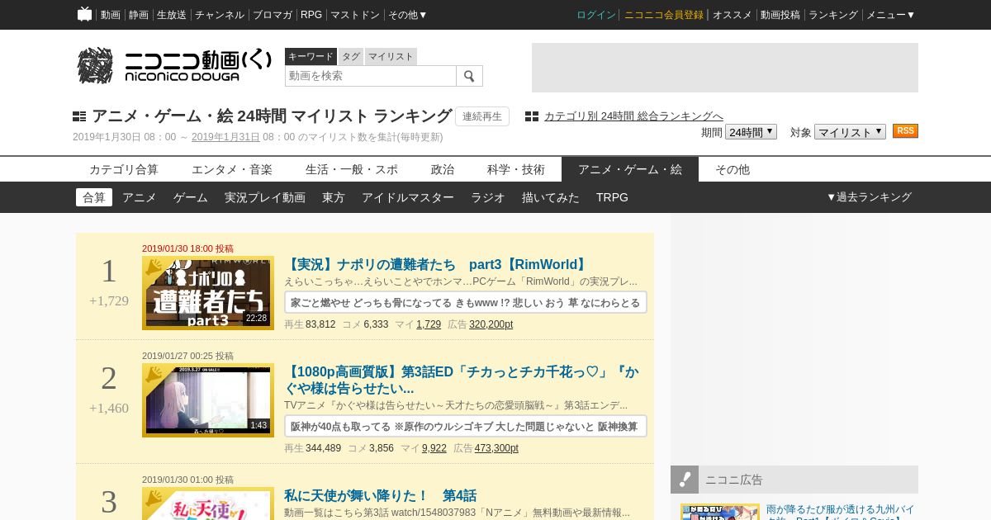Open オススメ in top bar
The height and width of the screenshot is (520, 991).
point(733,15)
